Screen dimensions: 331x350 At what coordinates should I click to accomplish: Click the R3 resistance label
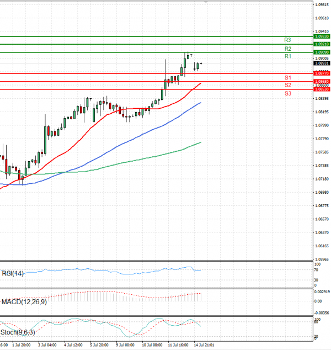tap(287, 40)
